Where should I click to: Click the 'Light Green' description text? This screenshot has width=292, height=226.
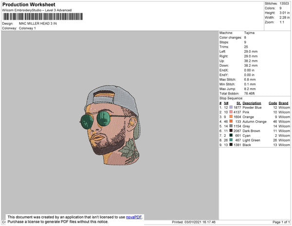pos(251,140)
